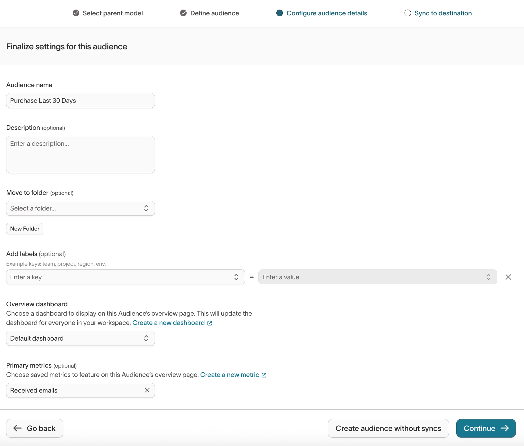Click the Sync to destination step circle

point(408,13)
